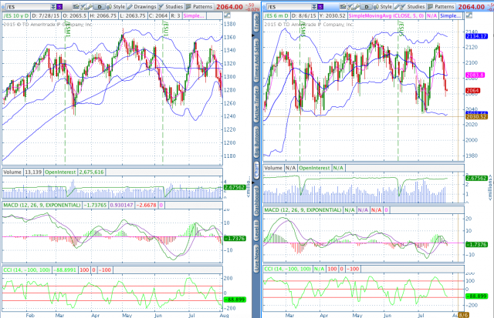Click the -1.7376 MACD value bubble in left chart
The image size is (494, 318).
point(235,239)
